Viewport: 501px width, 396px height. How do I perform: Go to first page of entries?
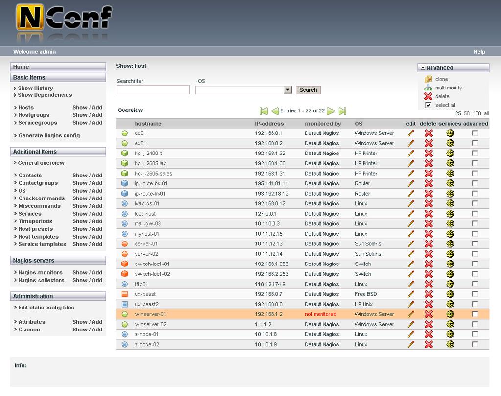coord(264,111)
